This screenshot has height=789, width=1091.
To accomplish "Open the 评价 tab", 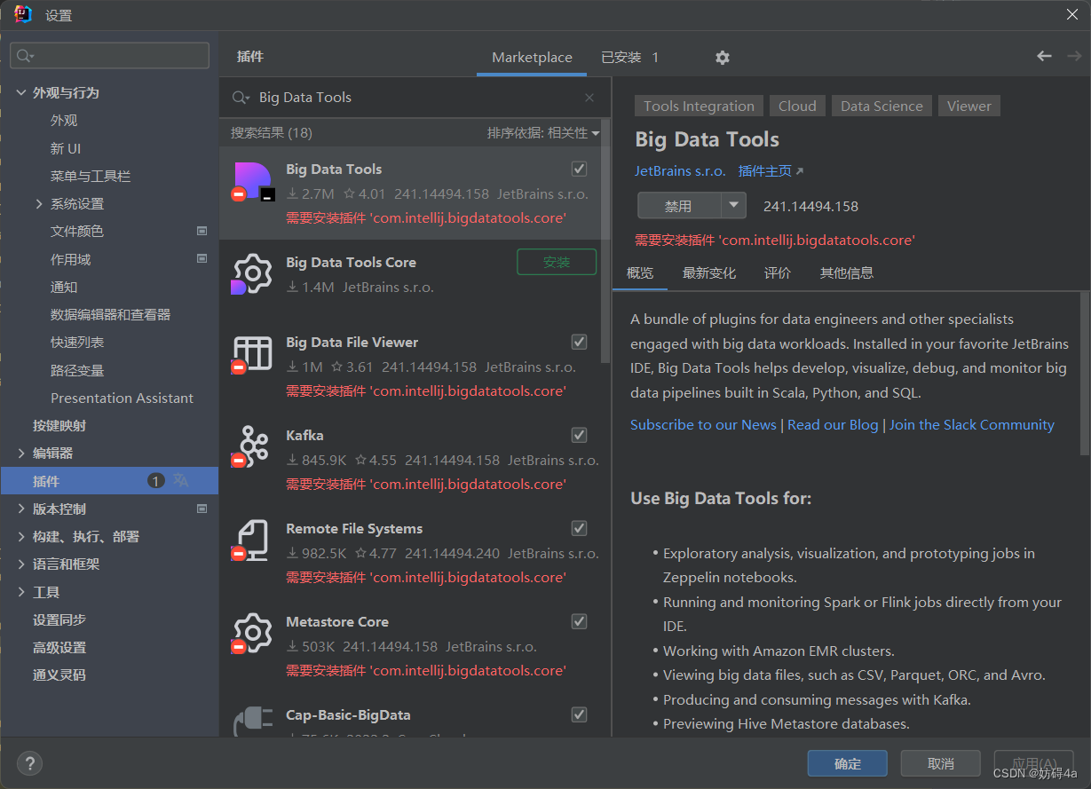I will pyautogui.click(x=778, y=273).
